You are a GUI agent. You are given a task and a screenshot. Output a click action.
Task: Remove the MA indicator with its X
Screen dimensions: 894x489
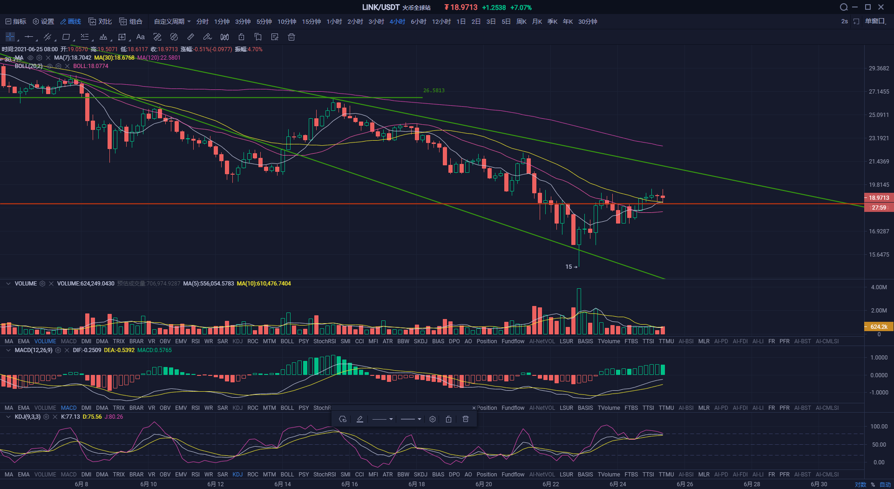pyautogui.click(x=48, y=58)
